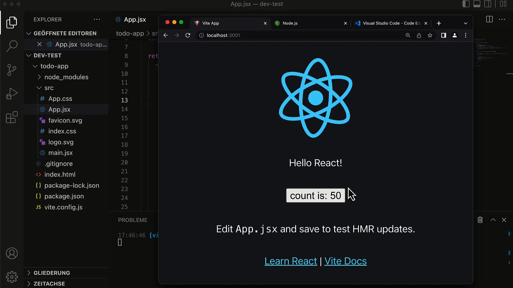The image size is (513, 288).
Task: Open the Learn React link
Action: (291, 261)
